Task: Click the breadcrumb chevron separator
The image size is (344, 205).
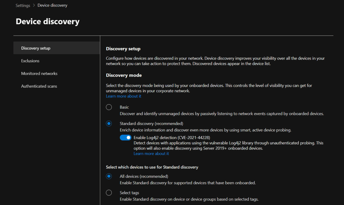Action: (x=34, y=5)
